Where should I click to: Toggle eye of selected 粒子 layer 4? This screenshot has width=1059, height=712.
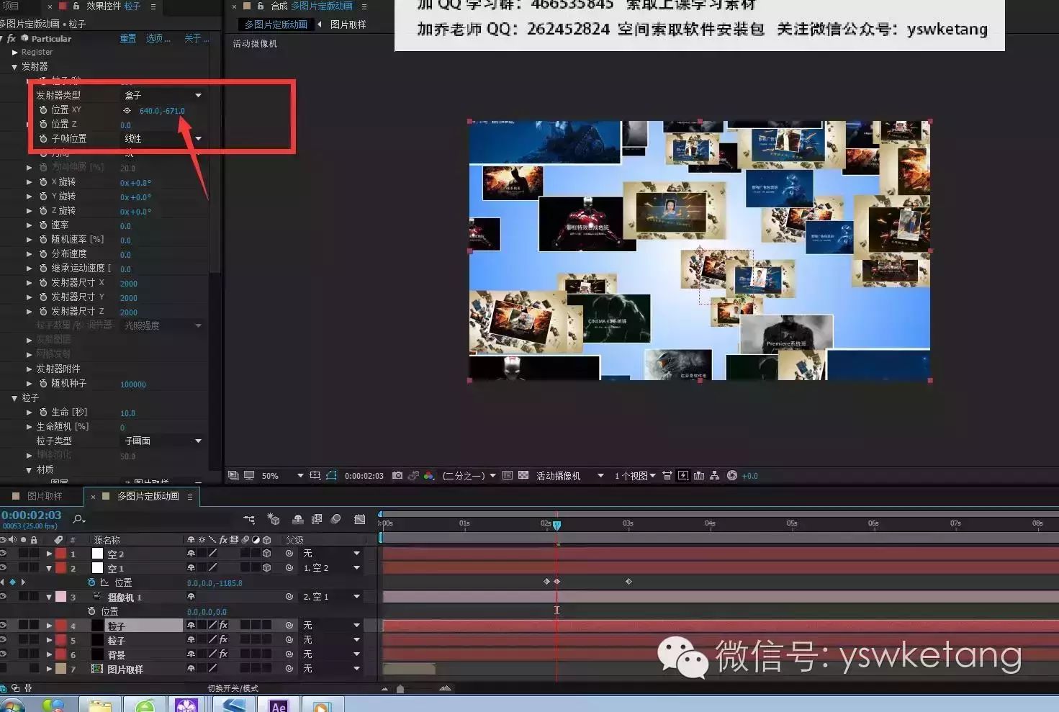[x=3, y=626]
